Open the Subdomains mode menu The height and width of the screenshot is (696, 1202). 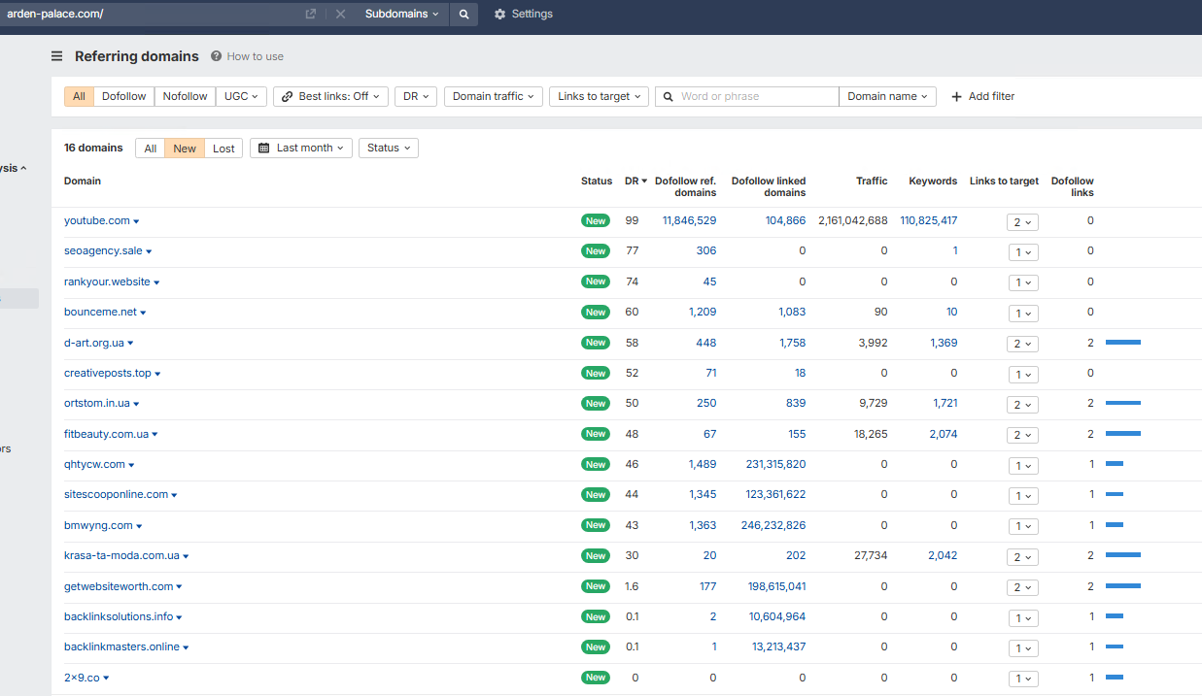pyautogui.click(x=401, y=15)
